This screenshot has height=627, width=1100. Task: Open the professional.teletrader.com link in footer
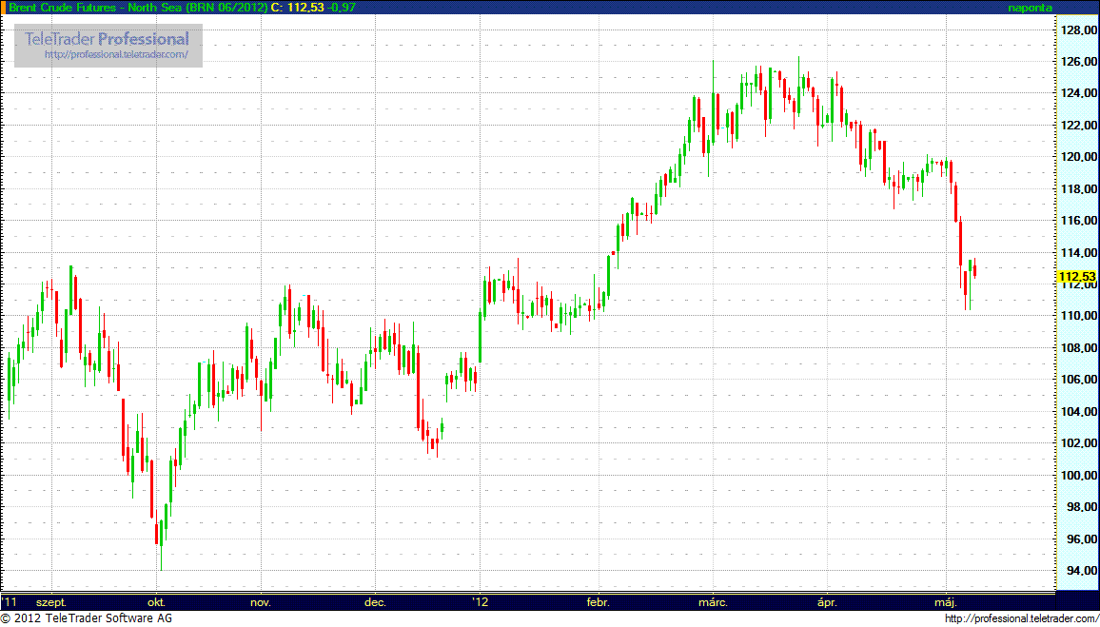coord(1020,618)
